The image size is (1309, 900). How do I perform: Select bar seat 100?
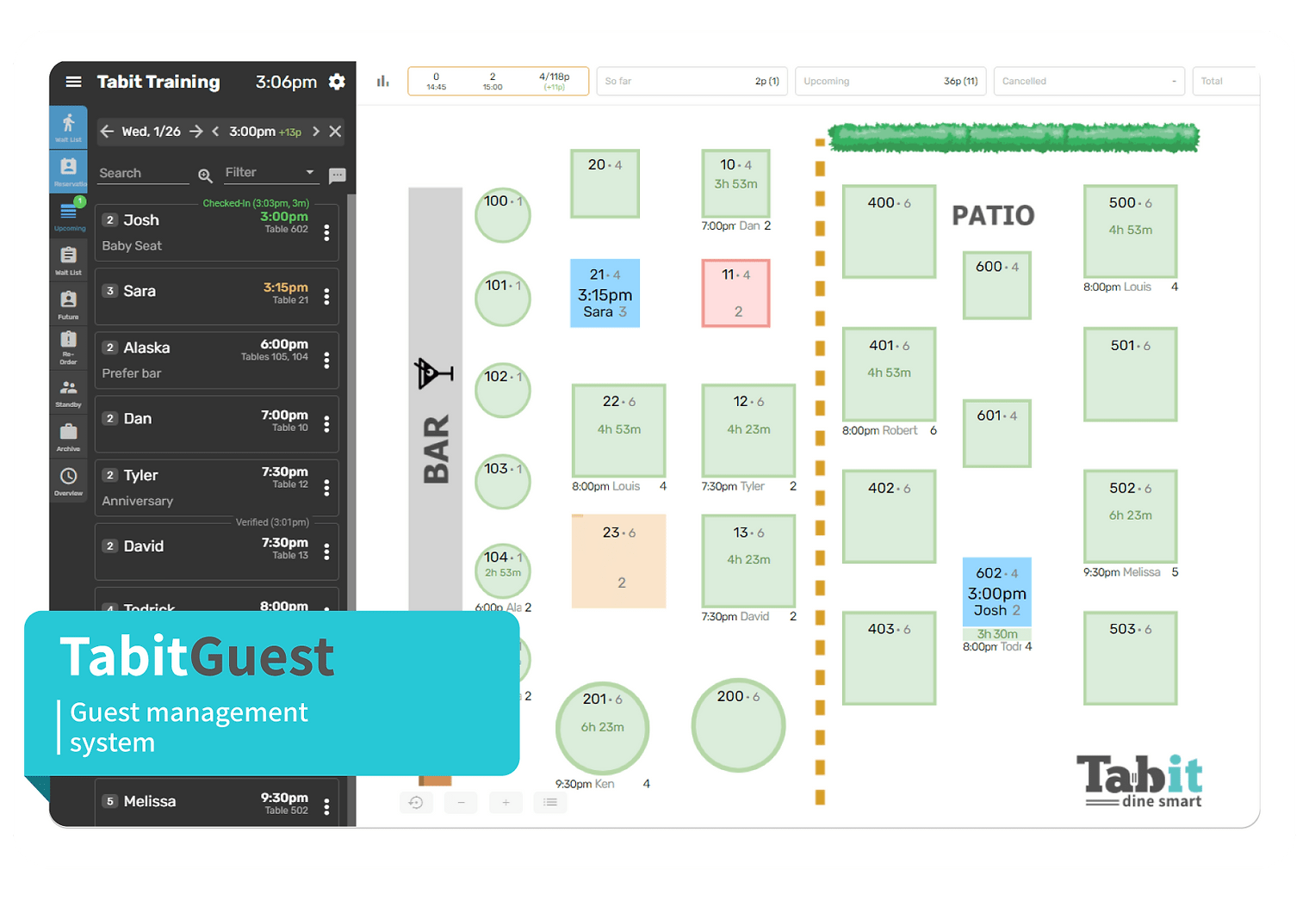coord(502,215)
